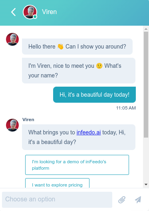Focus the "Choose an option" input field
This screenshot has width=149, height=211.
pos(57,200)
